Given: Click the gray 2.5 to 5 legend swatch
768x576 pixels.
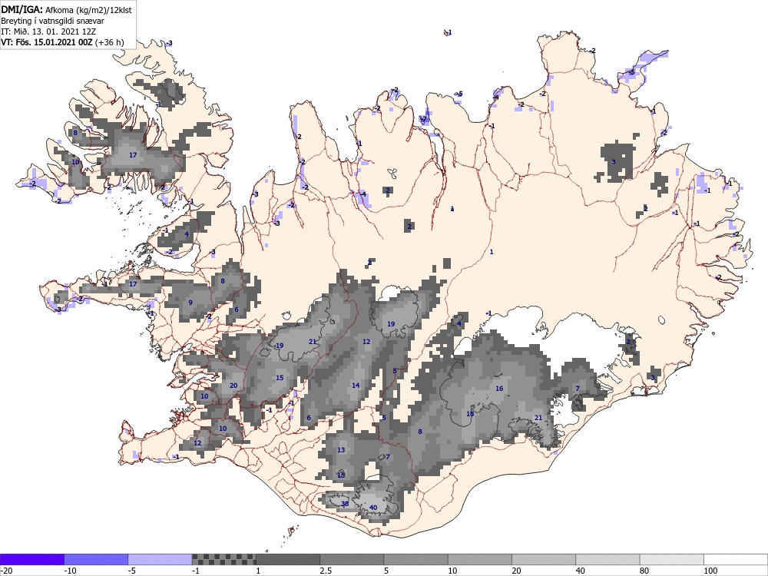Looking at the screenshot, I should point(352,559).
